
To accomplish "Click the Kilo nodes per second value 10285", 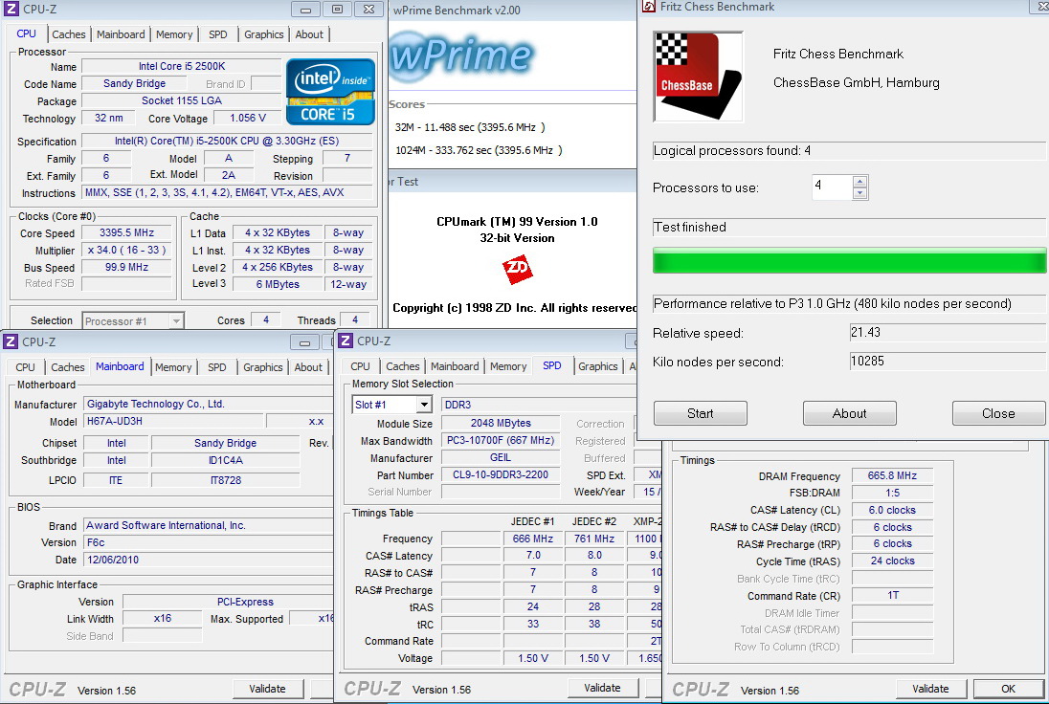I will [947, 361].
